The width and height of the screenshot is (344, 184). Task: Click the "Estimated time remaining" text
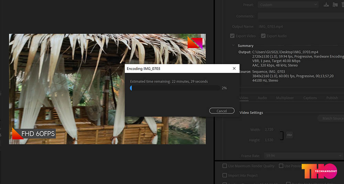tap(169, 81)
